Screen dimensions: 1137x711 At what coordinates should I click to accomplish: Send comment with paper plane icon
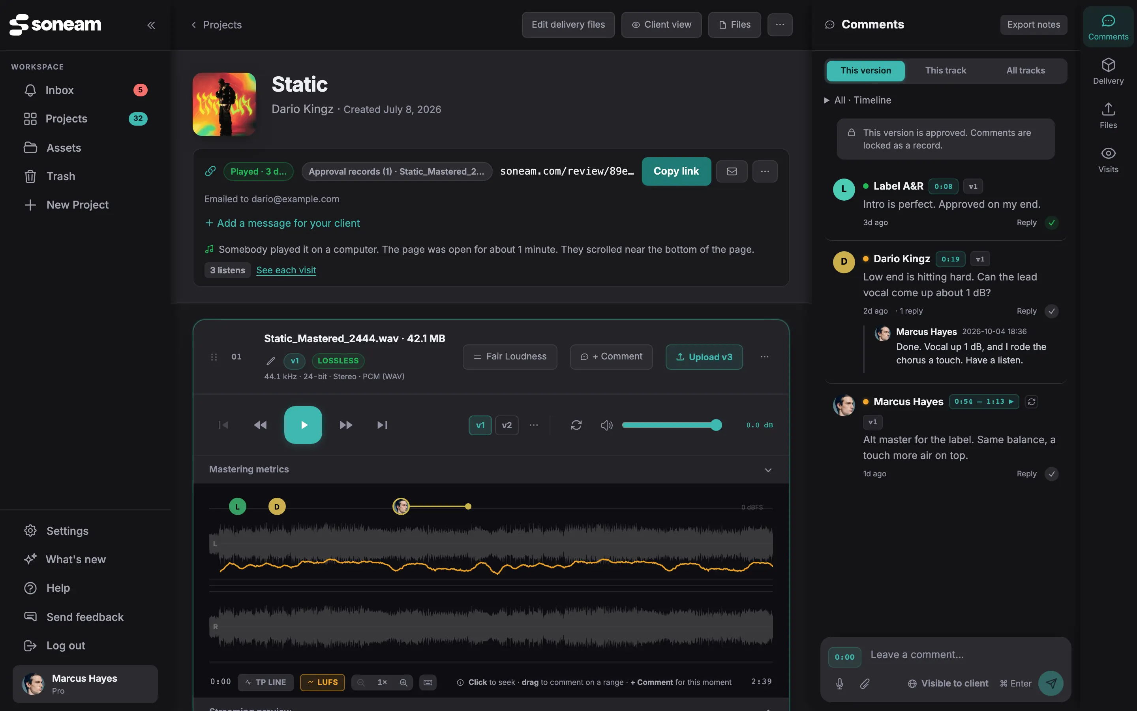tap(1051, 683)
